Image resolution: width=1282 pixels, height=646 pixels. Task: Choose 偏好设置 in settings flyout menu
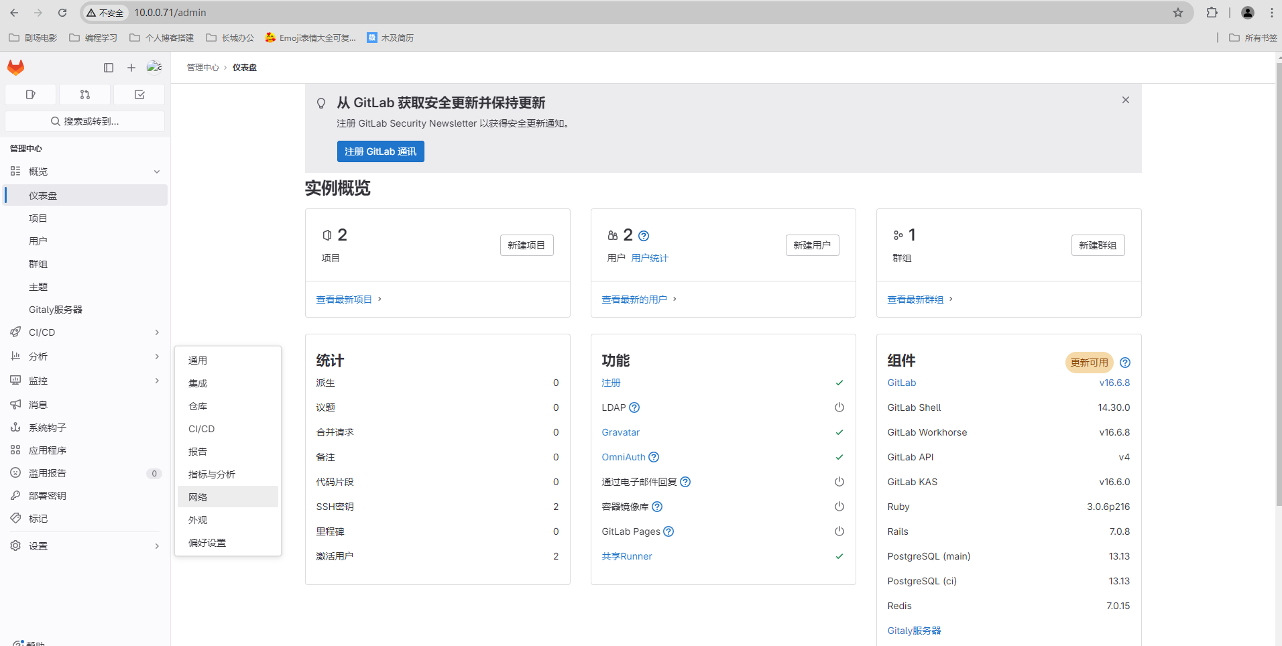[x=228, y=543]
